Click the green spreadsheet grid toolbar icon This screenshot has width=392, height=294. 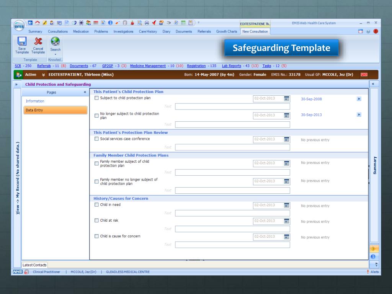pos(183,23)
